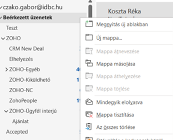Expand the ZOHO-Egyéb folder chevron
This screenshot has width=173, height=140.
click(6, 69)
